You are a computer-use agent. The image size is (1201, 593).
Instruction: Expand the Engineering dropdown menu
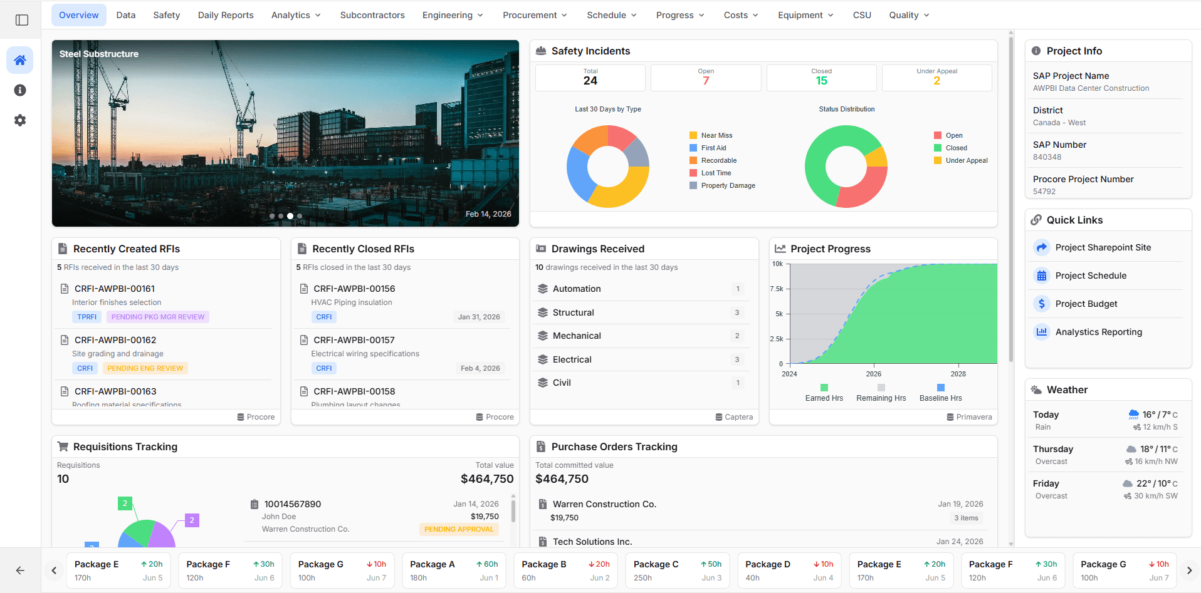[x=453, y=15]
